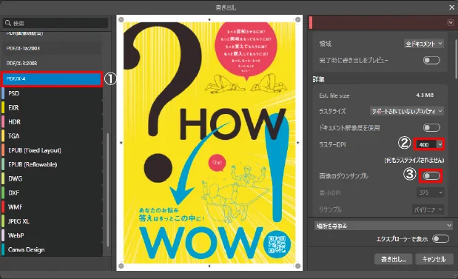The image size is (458, 279).
Task: Click top-right corner preview handle
Action: click(298, 19)
